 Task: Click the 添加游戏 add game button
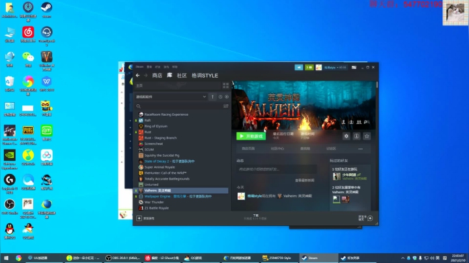pos(145,218)
